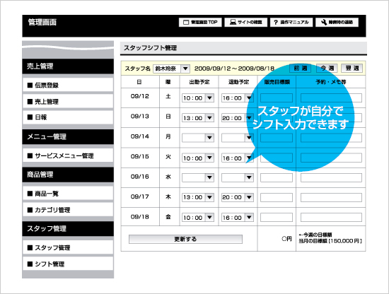Go to サービスメニュー管理 in the sidebar

click(68, 155)
